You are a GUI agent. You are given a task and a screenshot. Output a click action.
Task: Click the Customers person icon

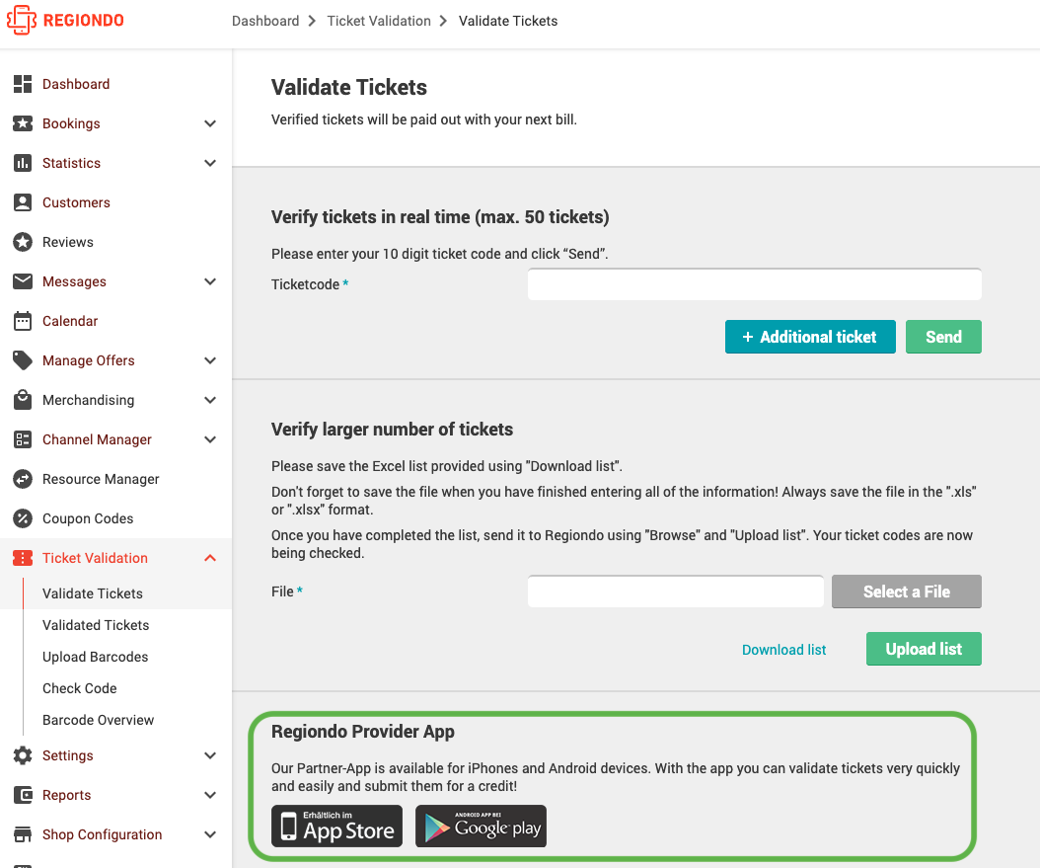23,202
